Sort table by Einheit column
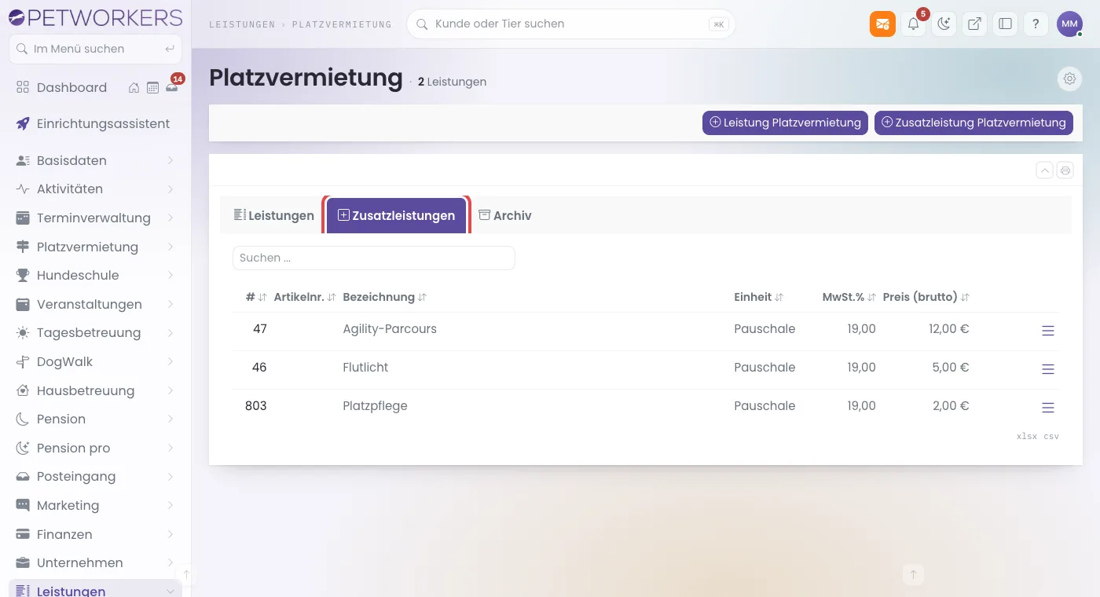 (x=759, y=297)
